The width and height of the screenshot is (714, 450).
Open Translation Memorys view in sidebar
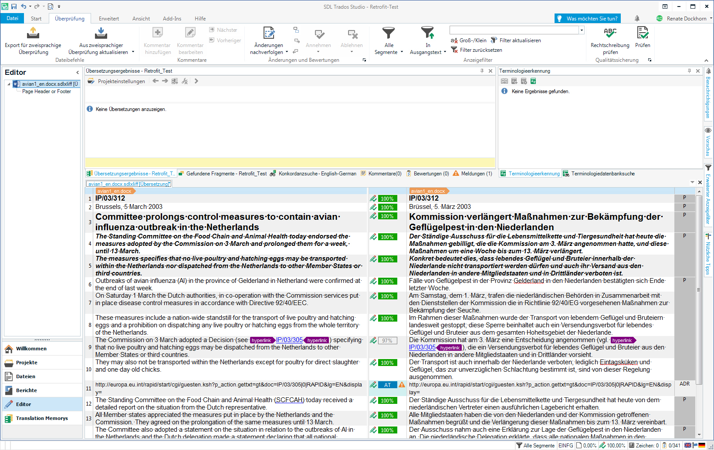(42, 418)
